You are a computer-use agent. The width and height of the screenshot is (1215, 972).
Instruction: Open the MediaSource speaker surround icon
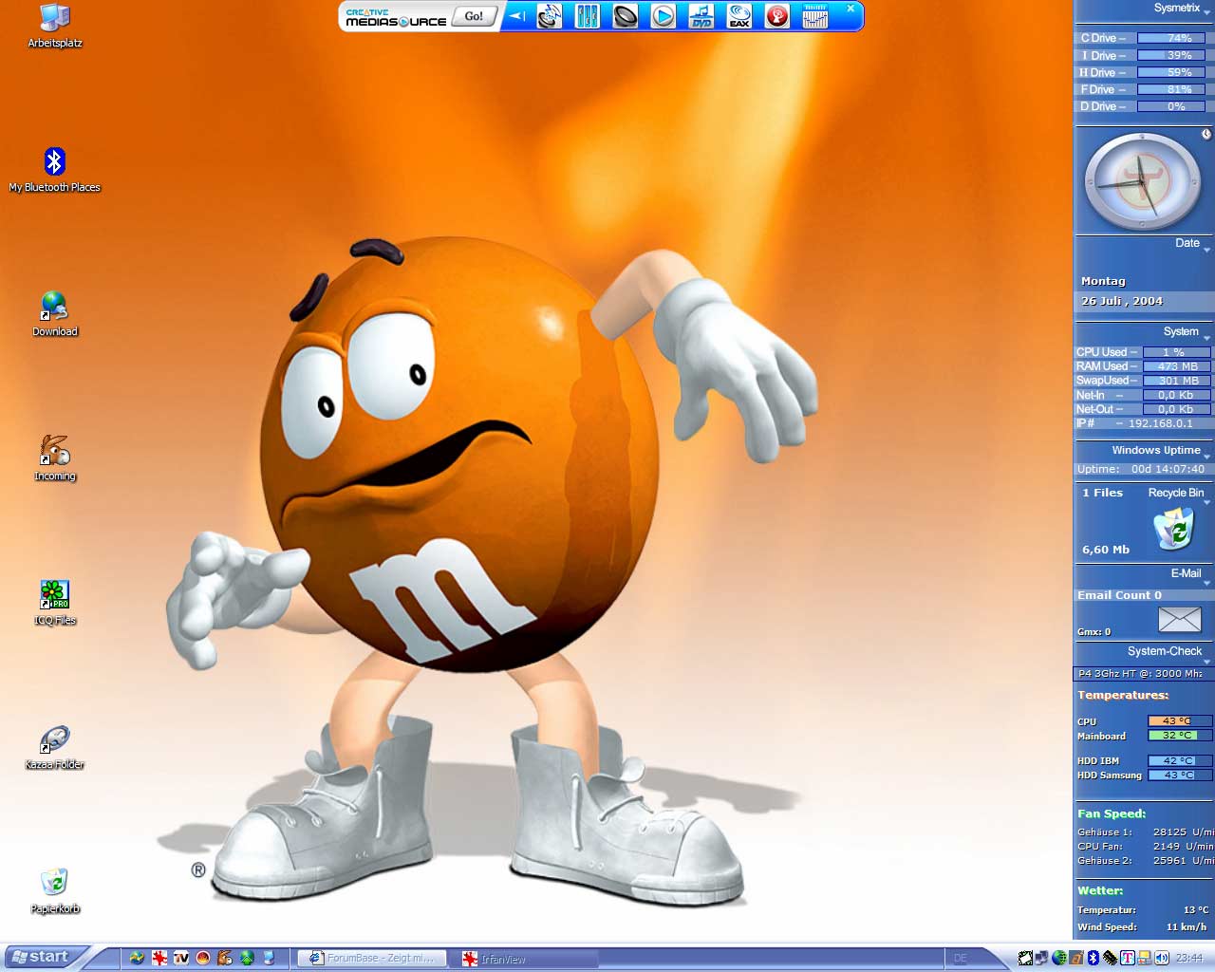pos(550,16)
